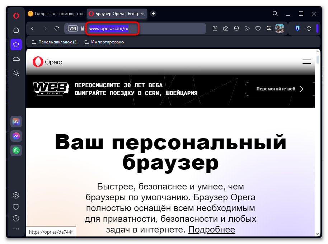The image size is (328, 244).
Task: Open the Opera main menu logo
Action: [x=16, y=16]
